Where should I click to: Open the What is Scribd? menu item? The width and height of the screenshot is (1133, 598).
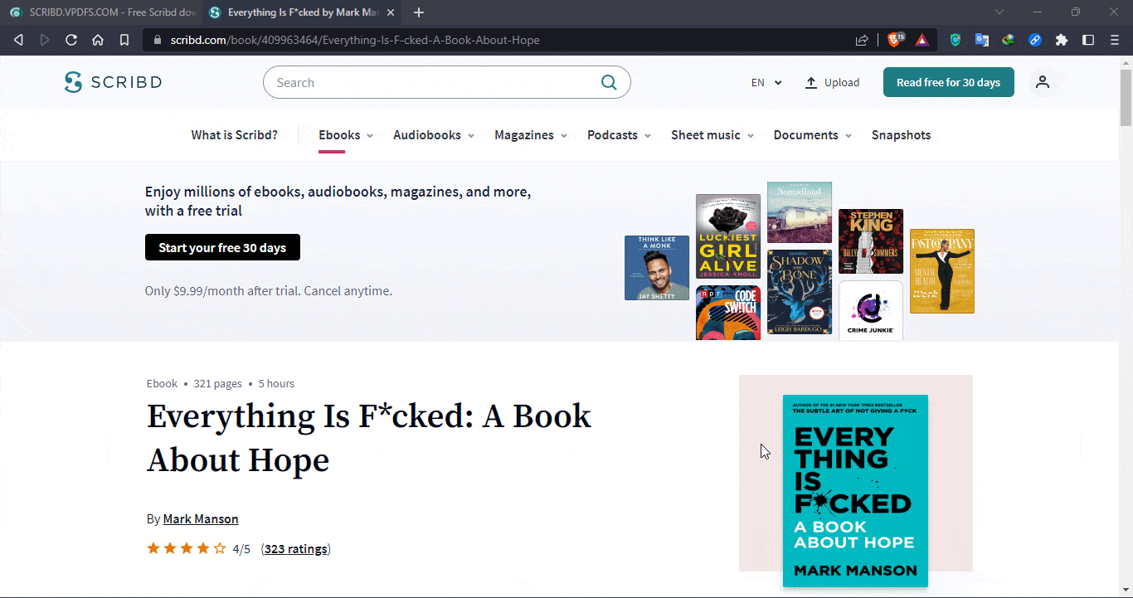(235, 135)
